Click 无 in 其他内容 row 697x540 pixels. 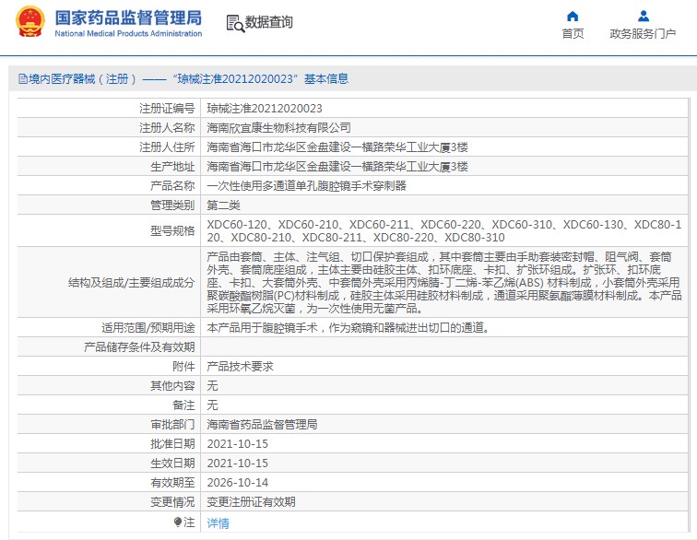(x=212, y=386)
